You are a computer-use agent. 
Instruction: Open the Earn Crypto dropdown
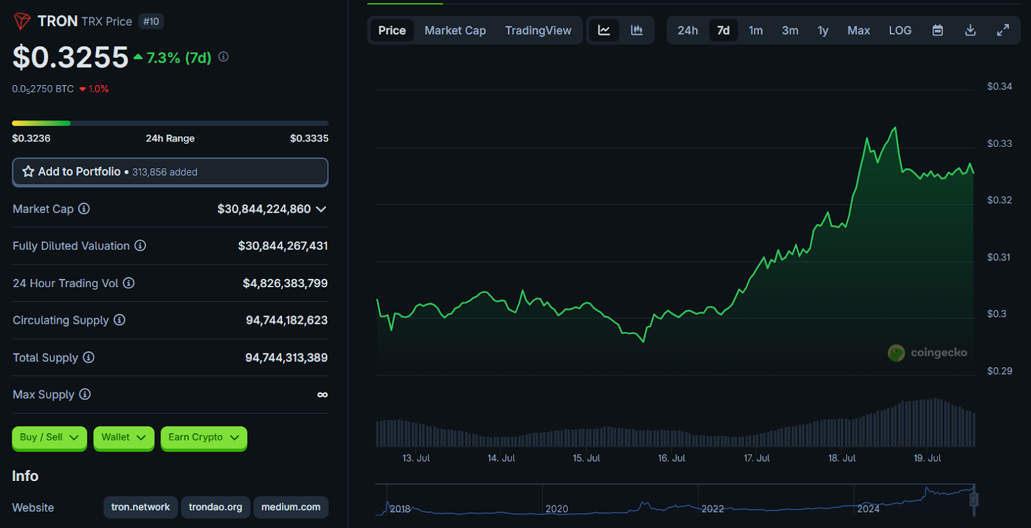click(204, 437)
